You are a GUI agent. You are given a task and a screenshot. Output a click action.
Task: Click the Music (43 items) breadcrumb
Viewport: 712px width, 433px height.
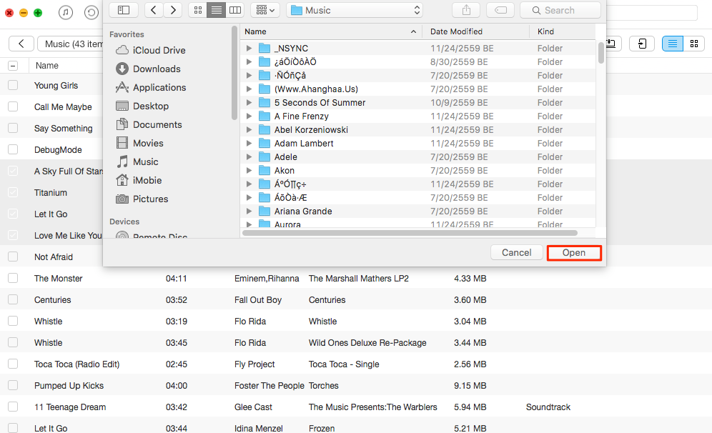[71, 44]
